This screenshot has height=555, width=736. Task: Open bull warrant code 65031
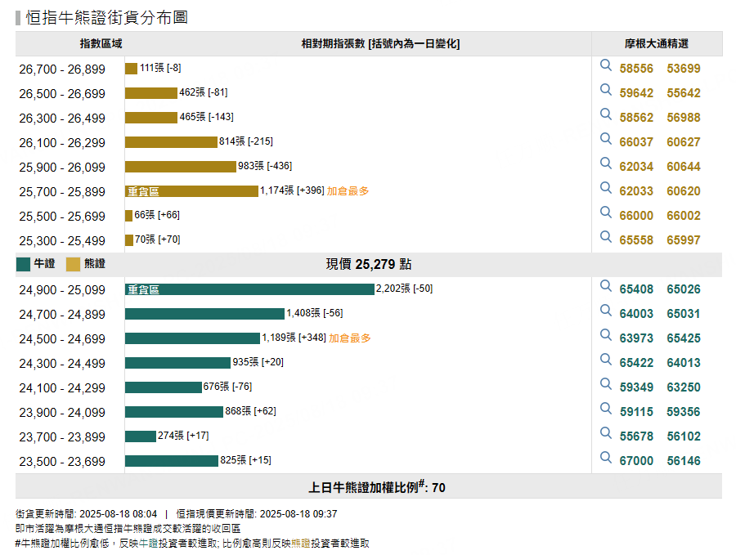[x=684, y=313]
